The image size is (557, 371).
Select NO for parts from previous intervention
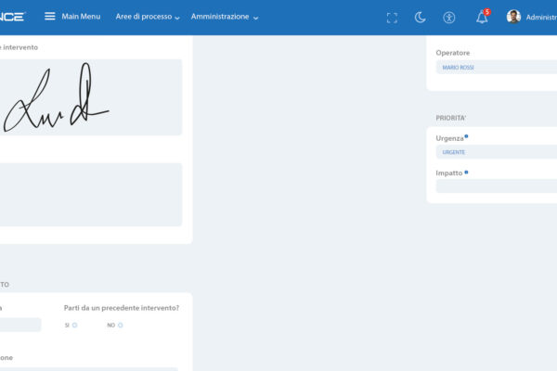(x=120, y=326)
